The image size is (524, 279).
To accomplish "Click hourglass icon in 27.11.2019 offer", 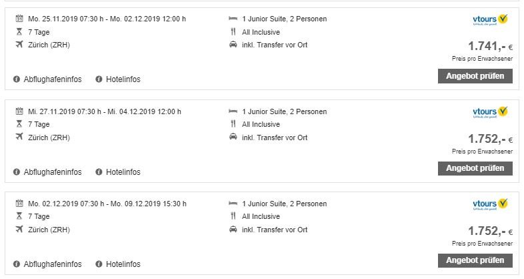I will click(x=19, y=124).
